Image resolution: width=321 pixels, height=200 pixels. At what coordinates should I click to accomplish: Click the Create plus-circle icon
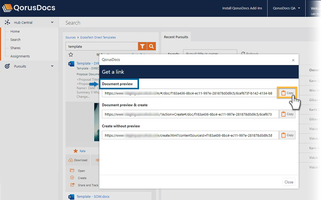72,178
